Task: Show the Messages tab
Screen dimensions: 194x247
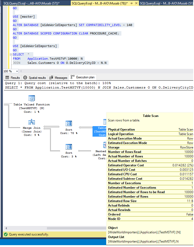Action: (x=58, y=78)
